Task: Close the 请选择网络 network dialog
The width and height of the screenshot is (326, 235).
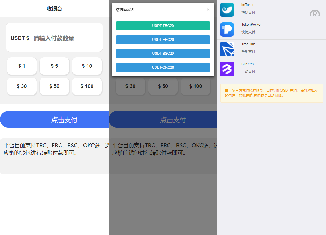Action: (x=208, y=10)
